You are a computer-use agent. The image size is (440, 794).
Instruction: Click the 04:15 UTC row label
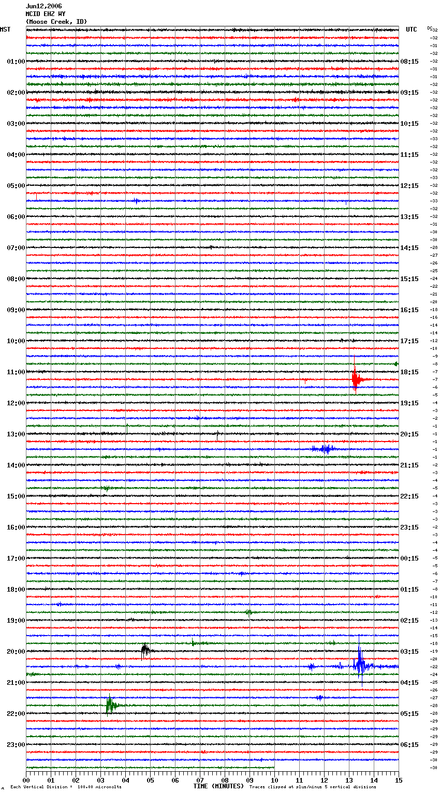pyautogui.click(x=409, y=683)
